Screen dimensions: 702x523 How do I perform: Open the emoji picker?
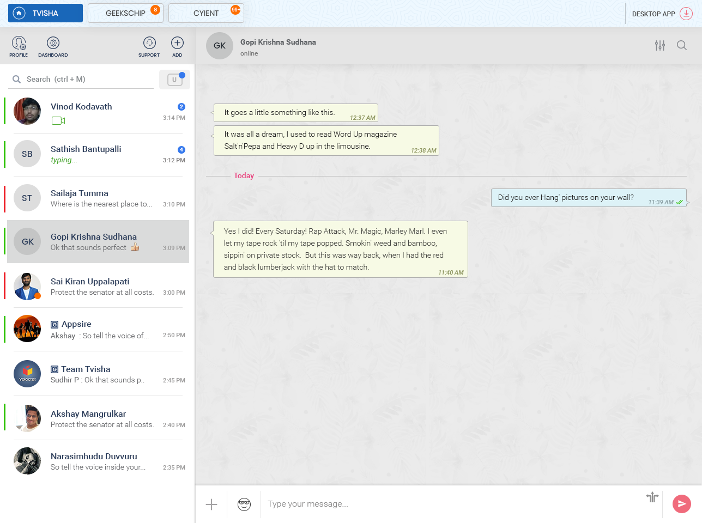coord(244,504)
